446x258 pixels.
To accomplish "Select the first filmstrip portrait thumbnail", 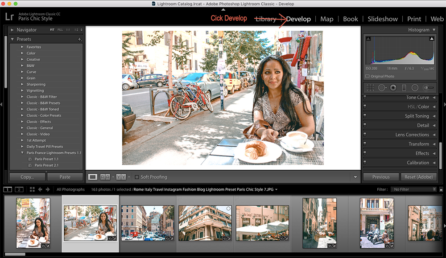I will 33,223.
